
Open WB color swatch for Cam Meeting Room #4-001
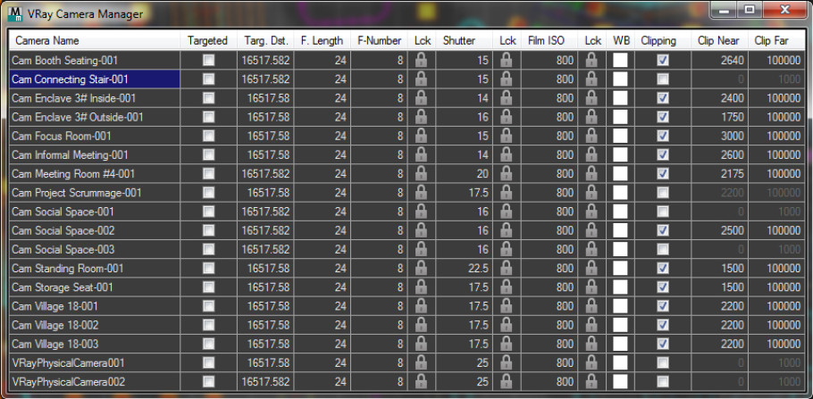point(620,174)
